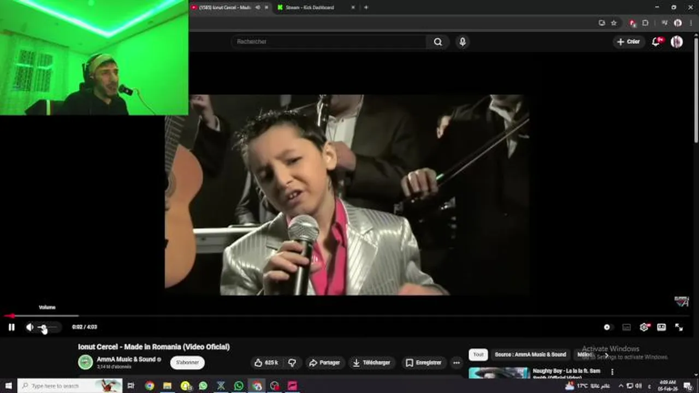Screen dimensions: 699x393
Task: Open the Créer menu button
Action: tap(629, 41)
